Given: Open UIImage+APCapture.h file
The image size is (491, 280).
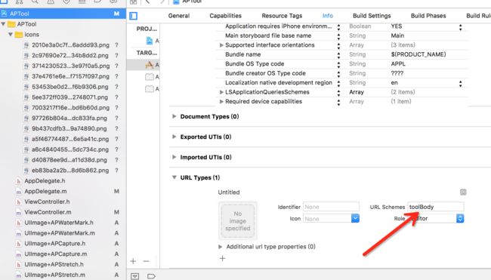Looking at the screenshot, I should pyautogui.click(x=55, y=244).
